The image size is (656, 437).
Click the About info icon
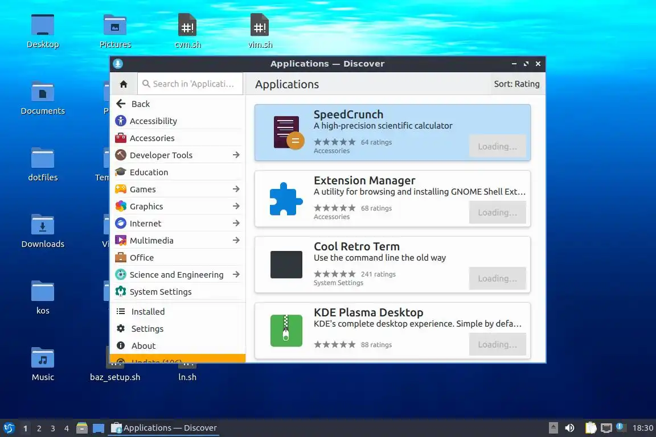[121, 345]
